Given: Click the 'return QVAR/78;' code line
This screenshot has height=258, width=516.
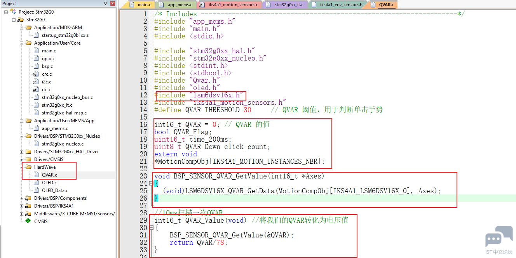Looking at the screenshot, I should (198, 242).
